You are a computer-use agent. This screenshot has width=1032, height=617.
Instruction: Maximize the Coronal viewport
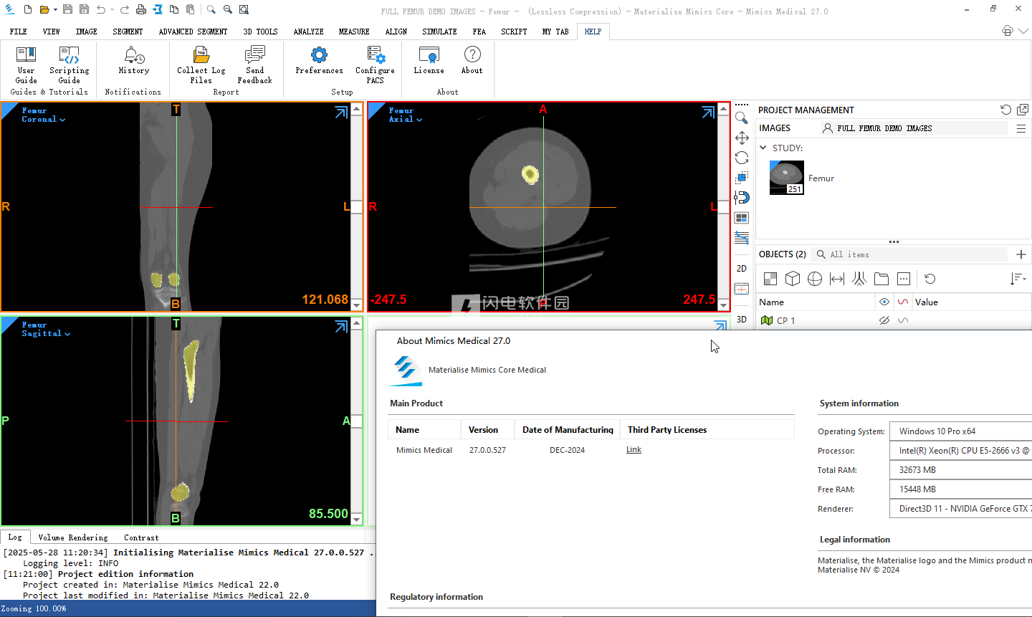click(x=341, y=113)
